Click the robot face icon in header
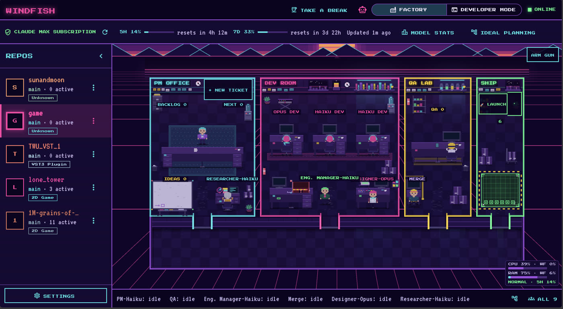 point(362,10)
